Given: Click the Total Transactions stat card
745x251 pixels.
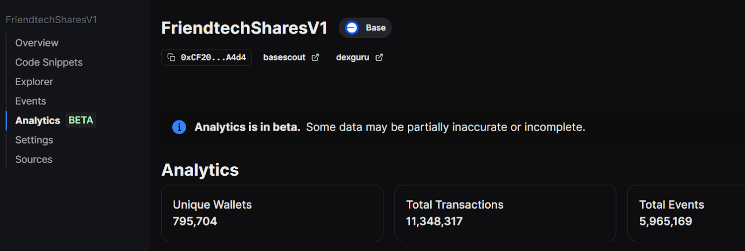Looking at the screenshot, I should pyautogui.click(x=505, y=213).
